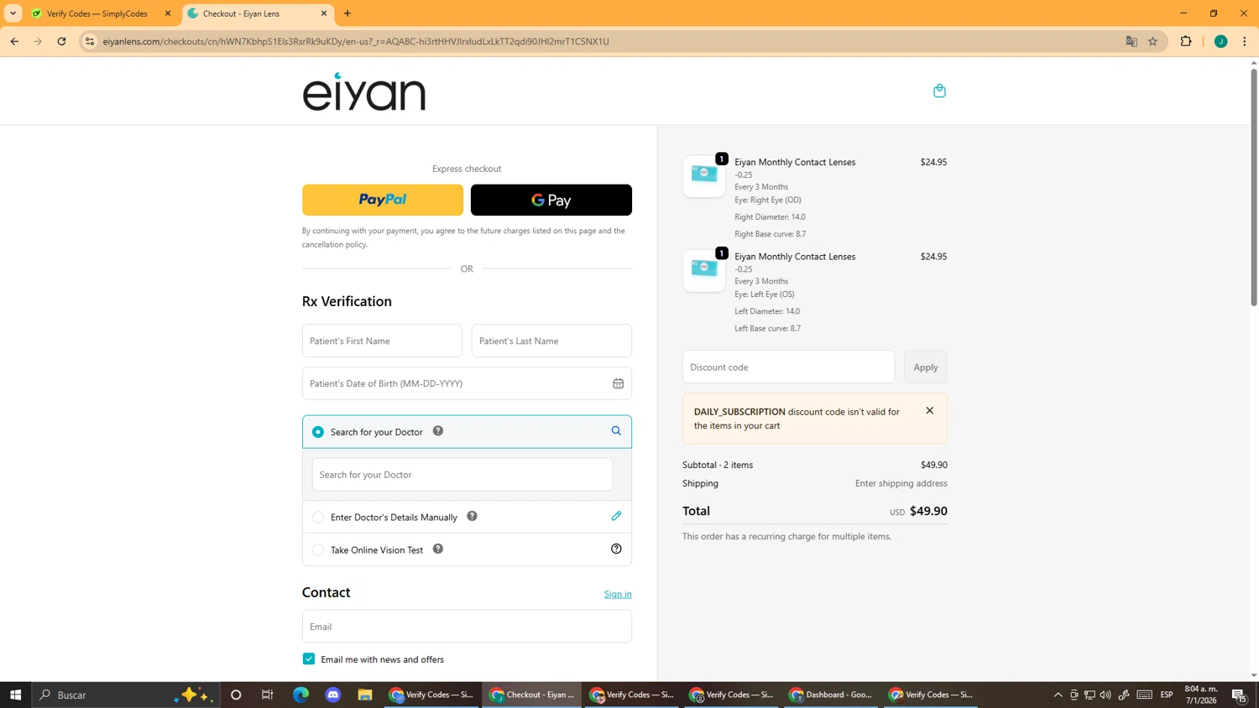Image resolution: width=1259 pixels, height=708 pixels.
Task: Open Task View on the taskbar
Action: click(268, 695)
